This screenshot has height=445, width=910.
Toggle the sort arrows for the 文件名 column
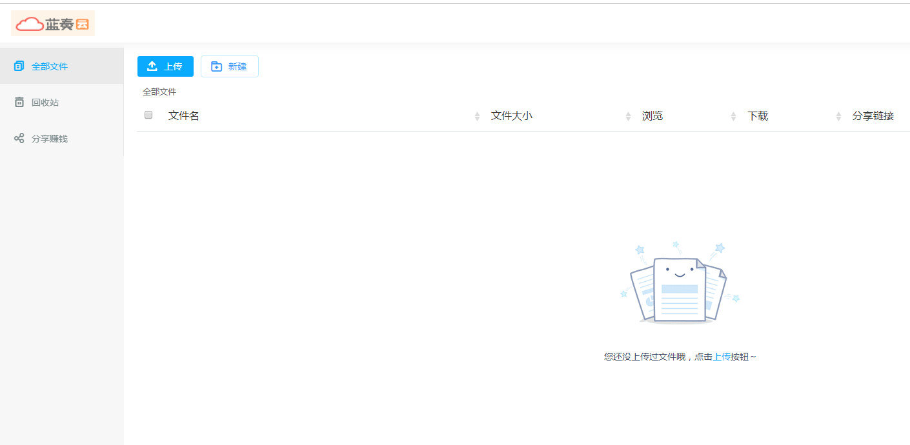pyautogui.click(x=477, y=116)
